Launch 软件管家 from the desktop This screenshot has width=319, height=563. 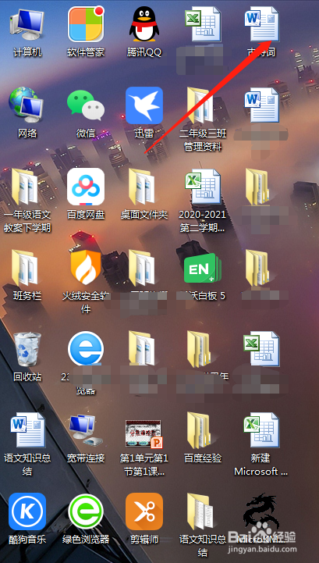pyautogui.click(x=86, y=24)
